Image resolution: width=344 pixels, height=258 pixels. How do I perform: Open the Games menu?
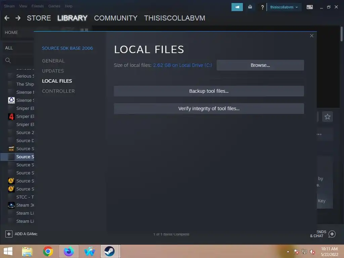[x=54, y=6]
